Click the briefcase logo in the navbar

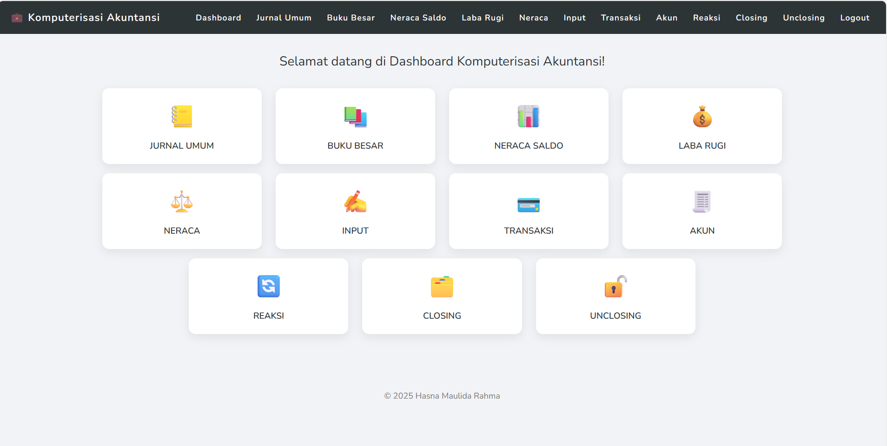click(x=17, y=18)
